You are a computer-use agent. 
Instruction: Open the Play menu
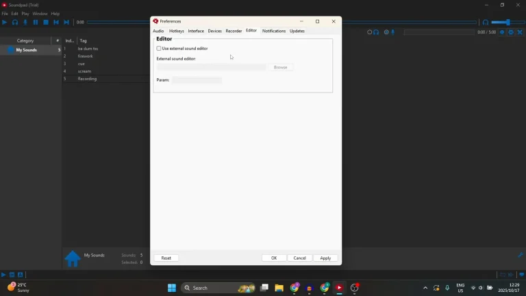pyautogui.click(x=25, y=14)
